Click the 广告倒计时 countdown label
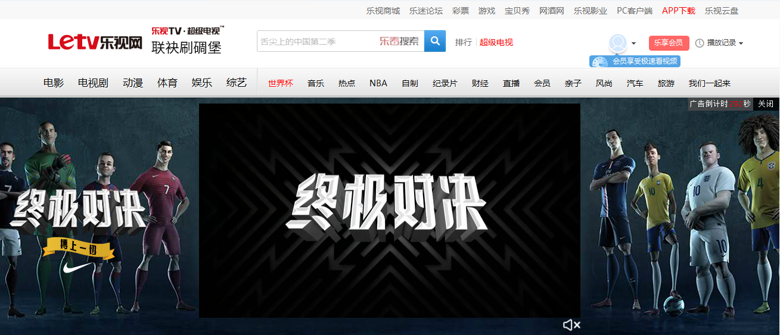Viewport: 780px width, 335px height. 720,104
